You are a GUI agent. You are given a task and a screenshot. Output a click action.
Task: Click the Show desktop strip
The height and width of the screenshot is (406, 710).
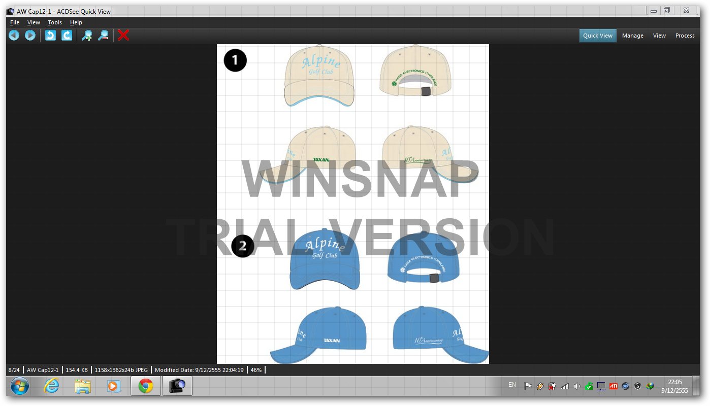coord(696,386)
